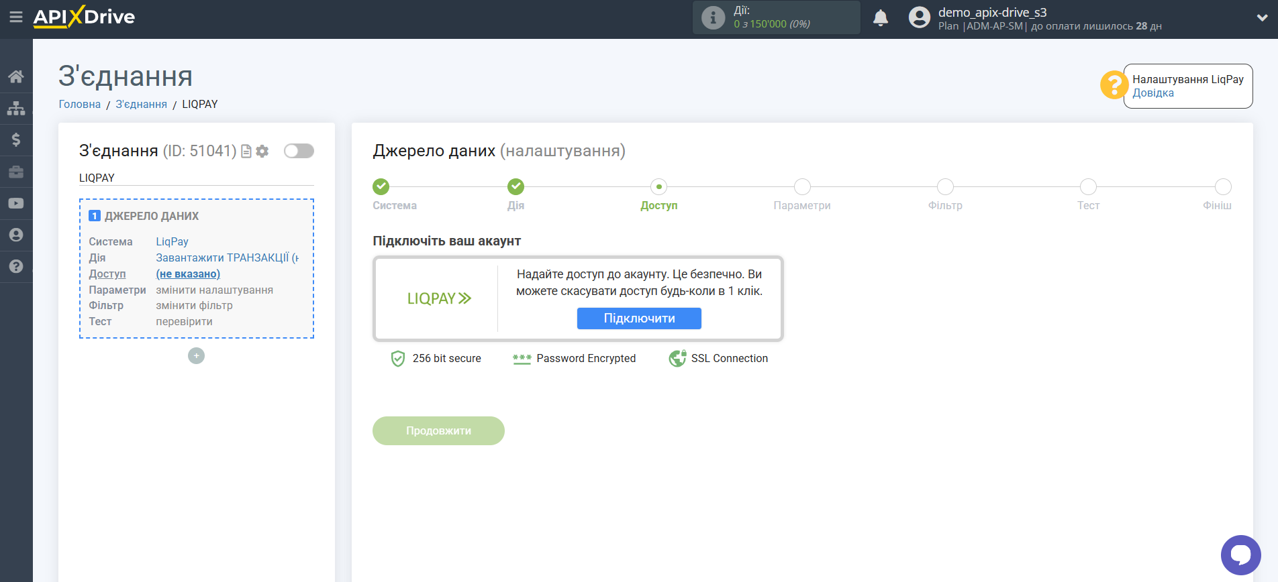1278x582 pixels.
Task: Open the help question sidebar icon
Action: pyautogui.click(x=16, y=266)
